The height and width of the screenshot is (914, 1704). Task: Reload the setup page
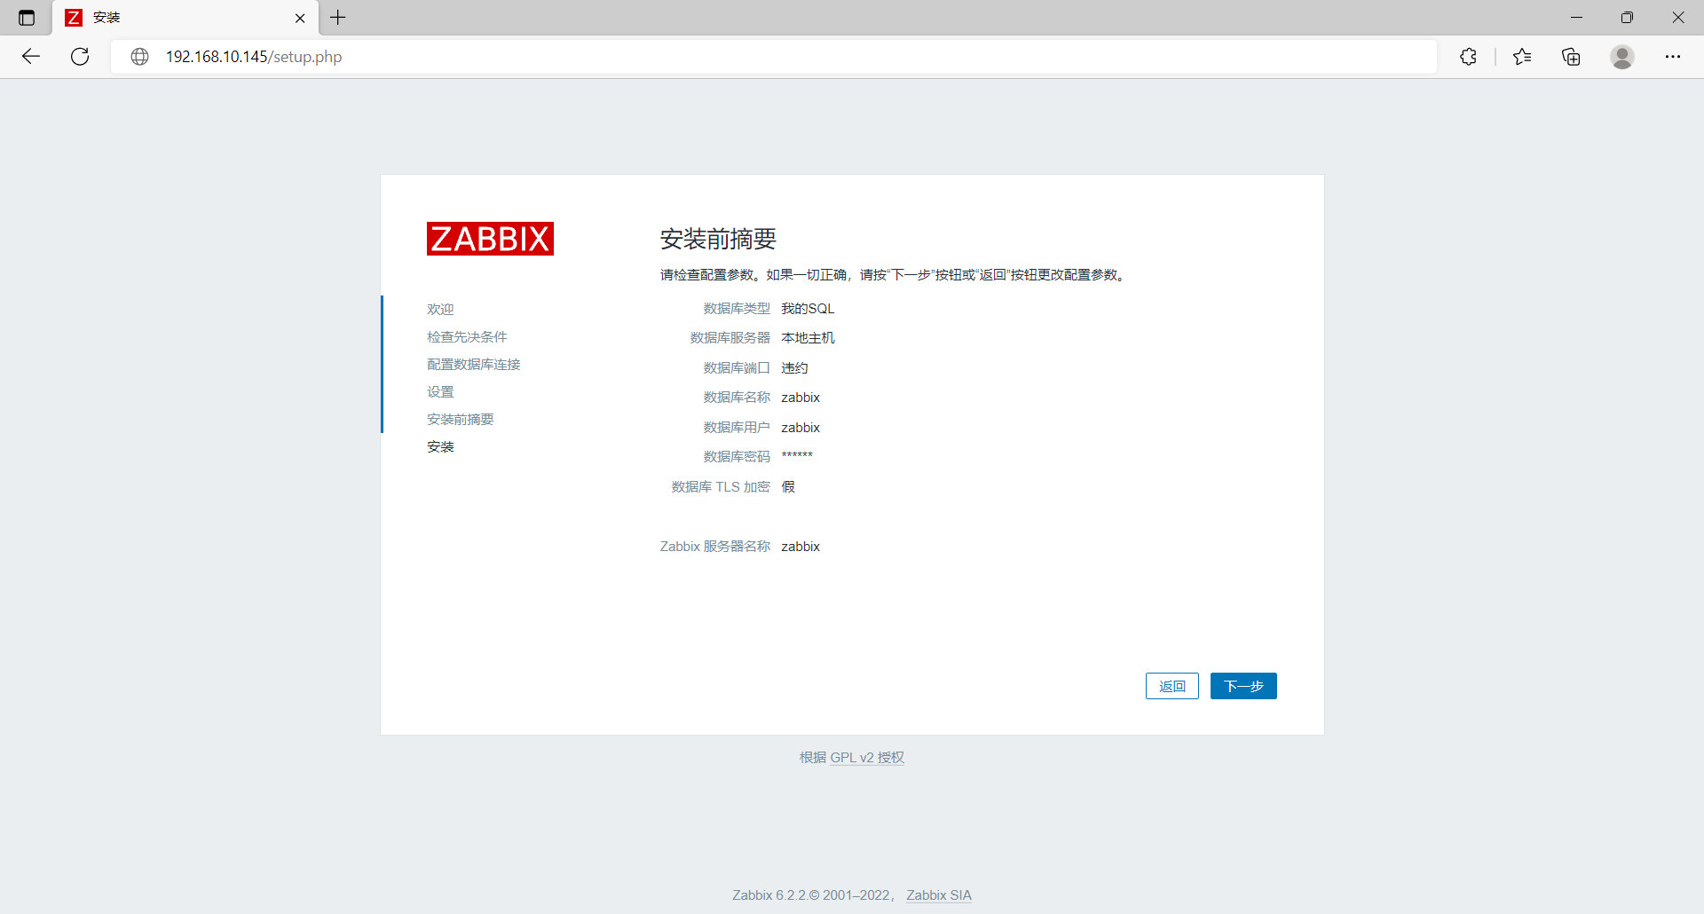point(80,57)
